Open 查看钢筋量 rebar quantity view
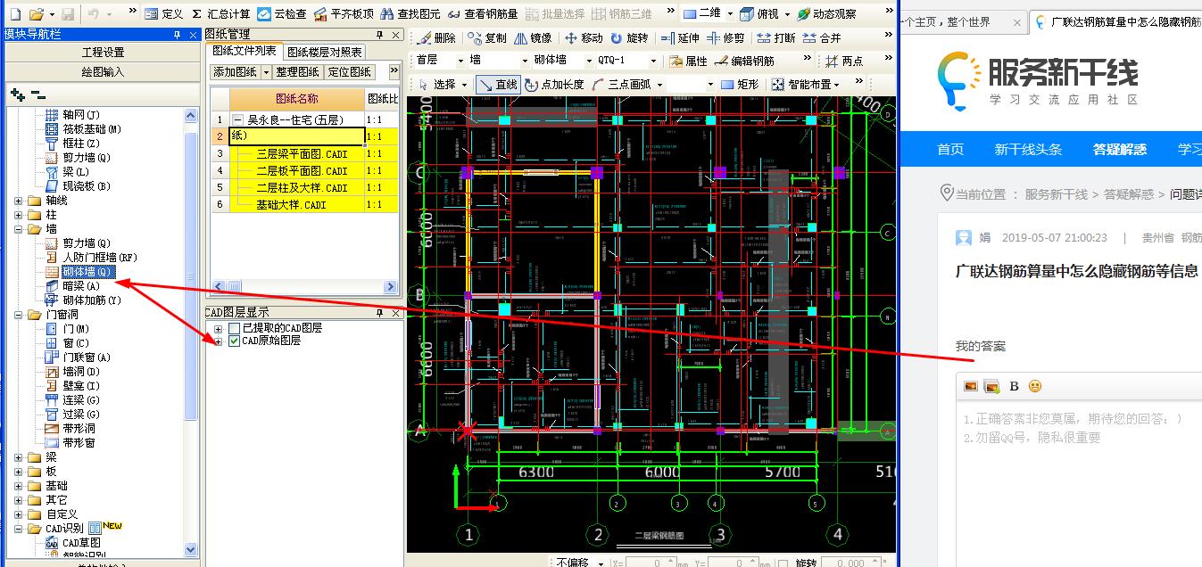Image resolution: width=1202 pixels, height=567 pixels. [483, 14]
